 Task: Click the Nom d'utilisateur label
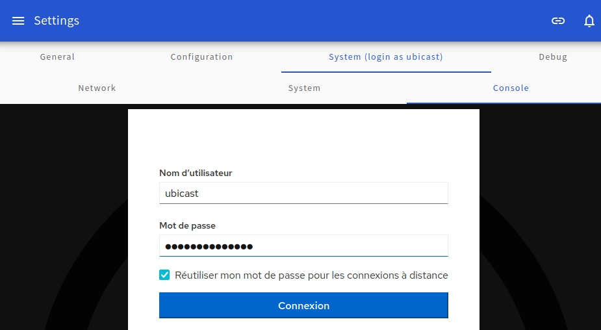tap(196, 173)
